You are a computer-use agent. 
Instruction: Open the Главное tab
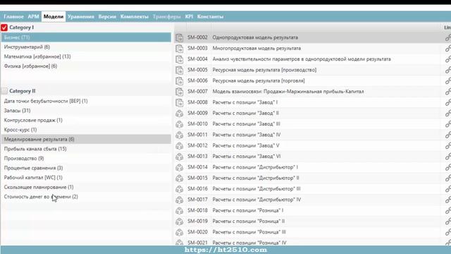[x=13, y=17]
